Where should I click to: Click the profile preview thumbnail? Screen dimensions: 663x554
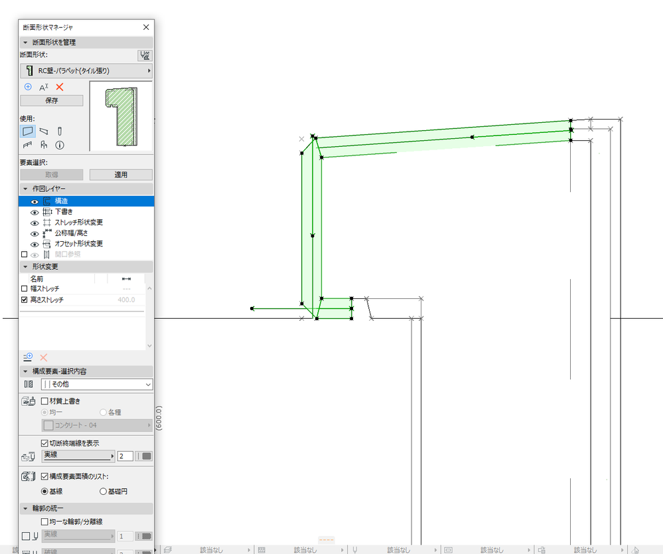(121, 116)
